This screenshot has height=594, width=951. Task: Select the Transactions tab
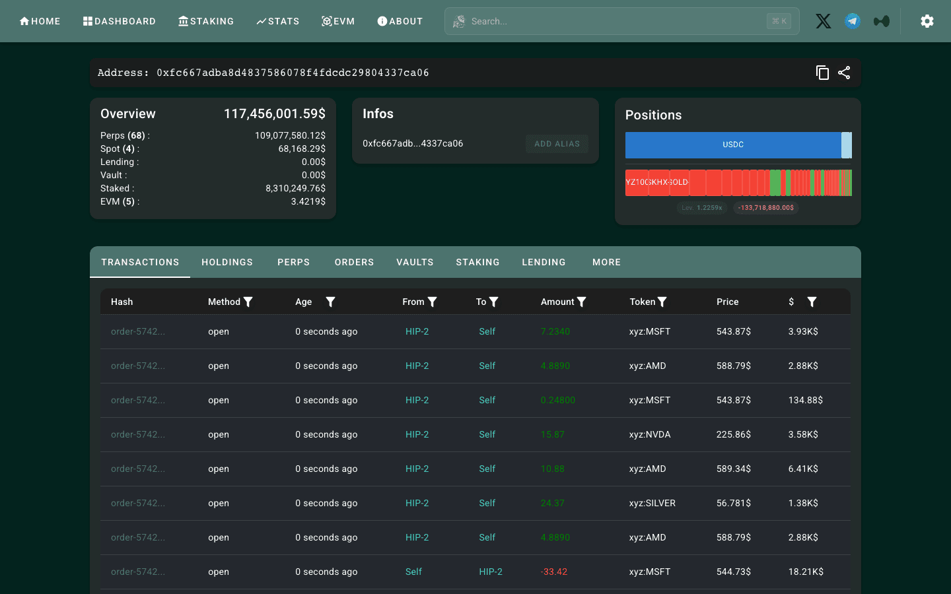point(140,262)
